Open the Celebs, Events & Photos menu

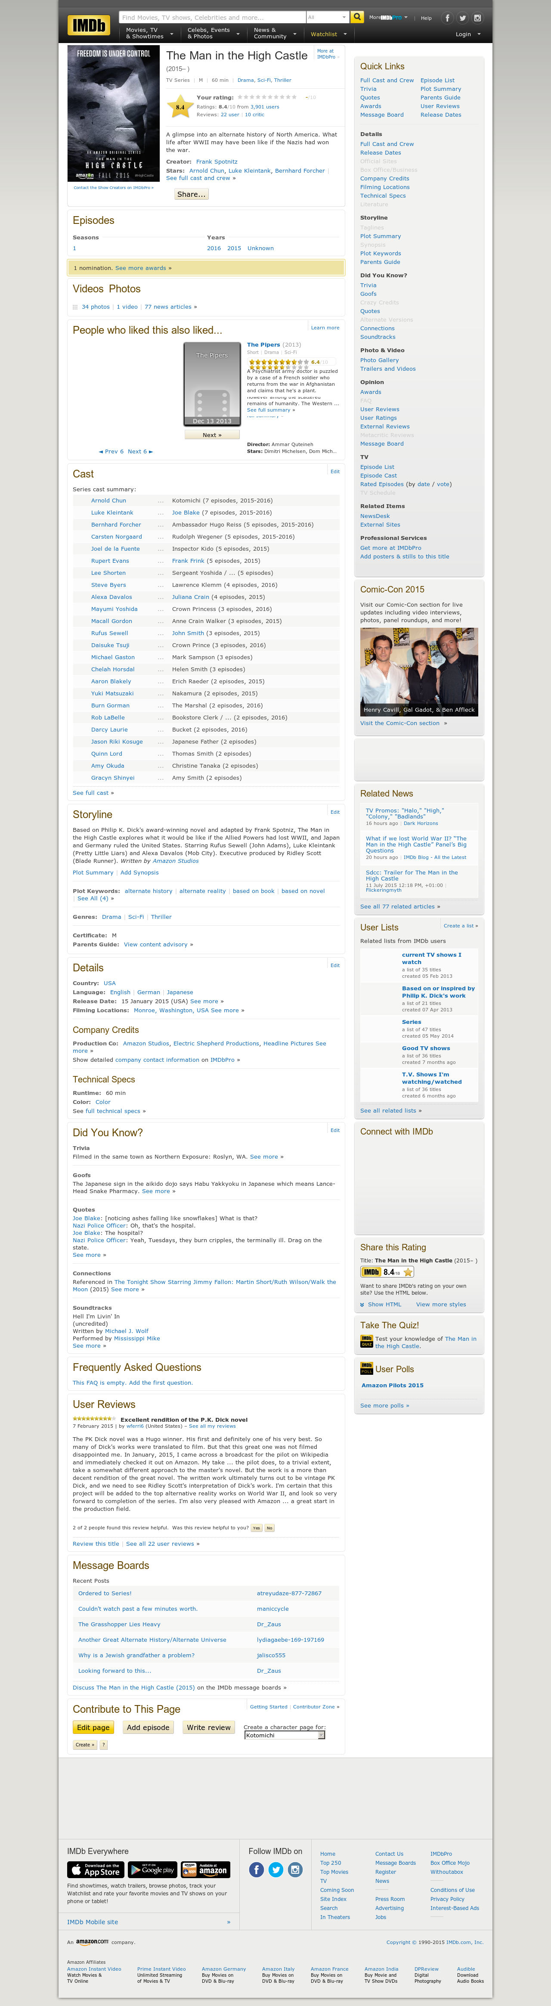click(x=213, y=34)
